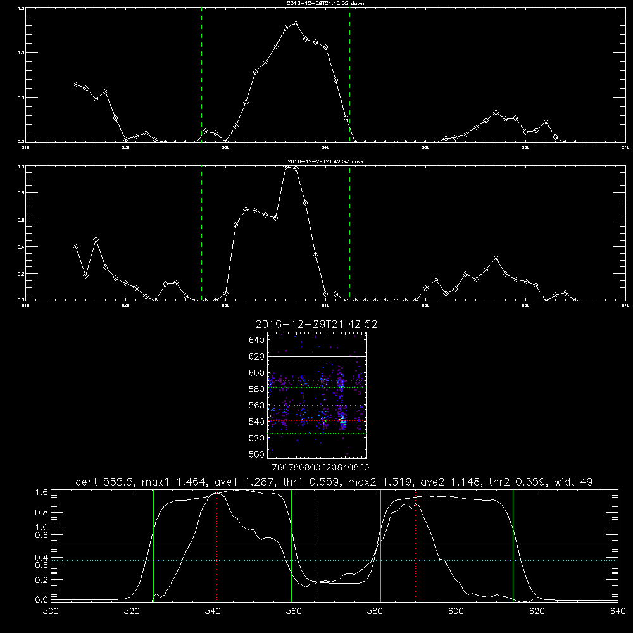Click the green vertical line near 560 in bottom plot
The width and height of the screenshot is (633, 633).
tap(291, 546)
